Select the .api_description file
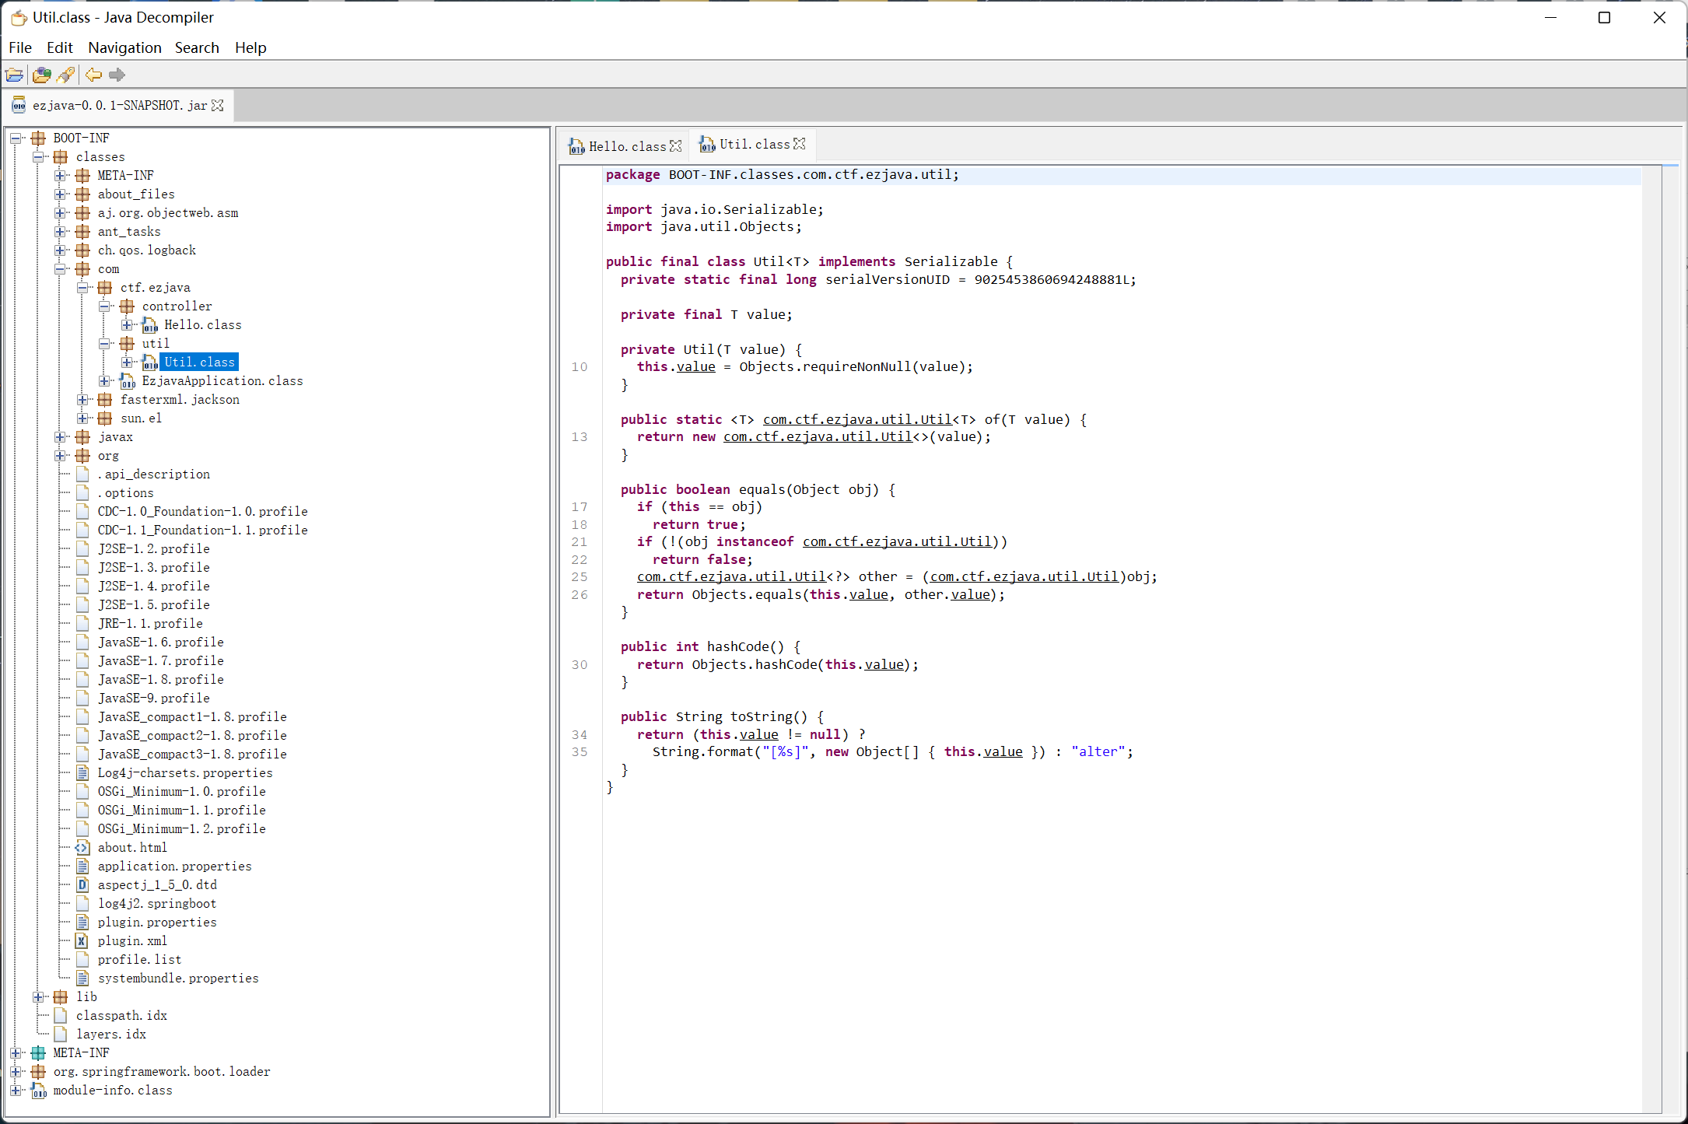This screenshot has height=1124, width=1688. 154,474
